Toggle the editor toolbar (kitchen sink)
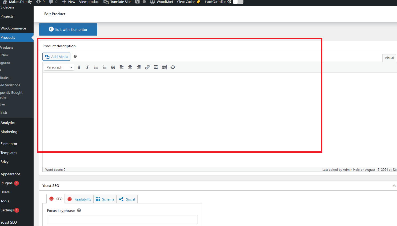 point(164,67)
